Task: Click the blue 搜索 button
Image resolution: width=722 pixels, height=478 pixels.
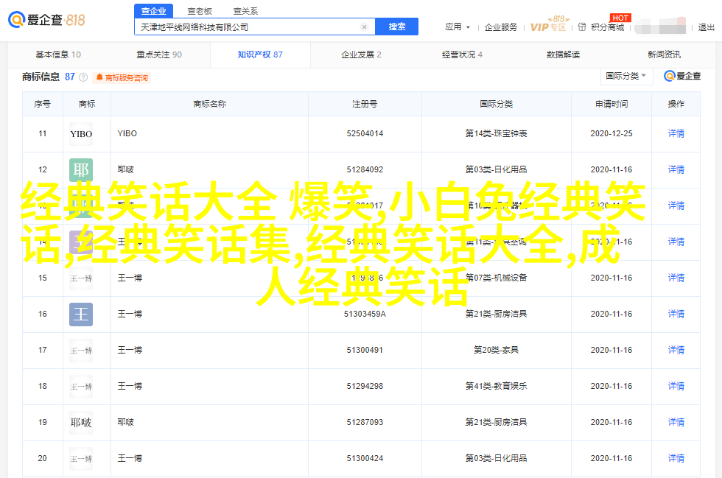Action: [x=396, y=27]
